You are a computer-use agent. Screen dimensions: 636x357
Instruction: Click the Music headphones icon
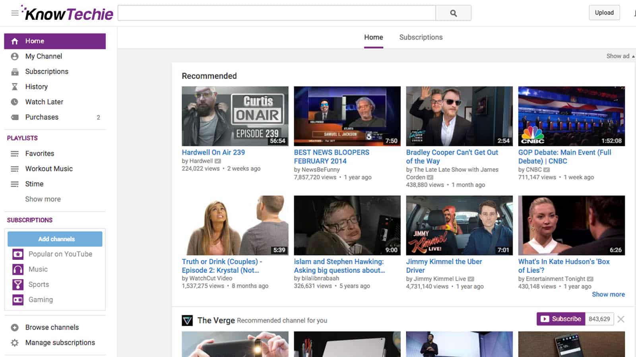[x=18, y=269]
